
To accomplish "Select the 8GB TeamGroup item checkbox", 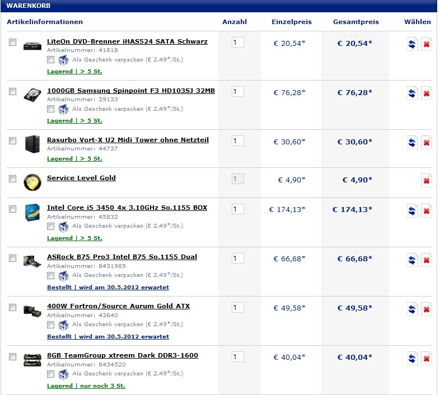I will [x=13, y=356].
